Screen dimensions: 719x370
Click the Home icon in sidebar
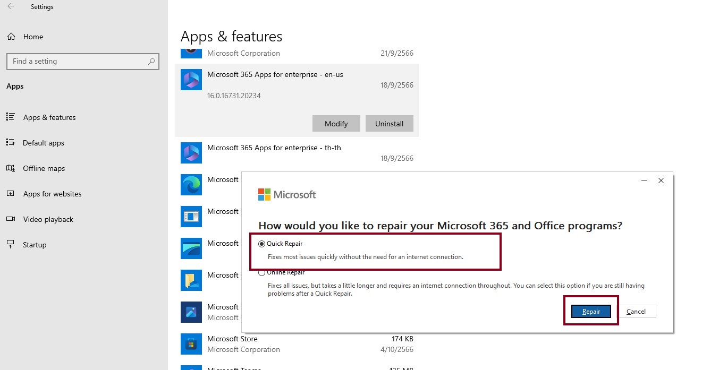point(11,37)
